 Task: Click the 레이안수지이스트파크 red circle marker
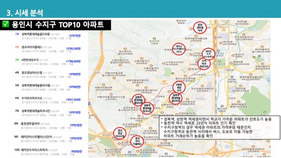coord(209,54)
